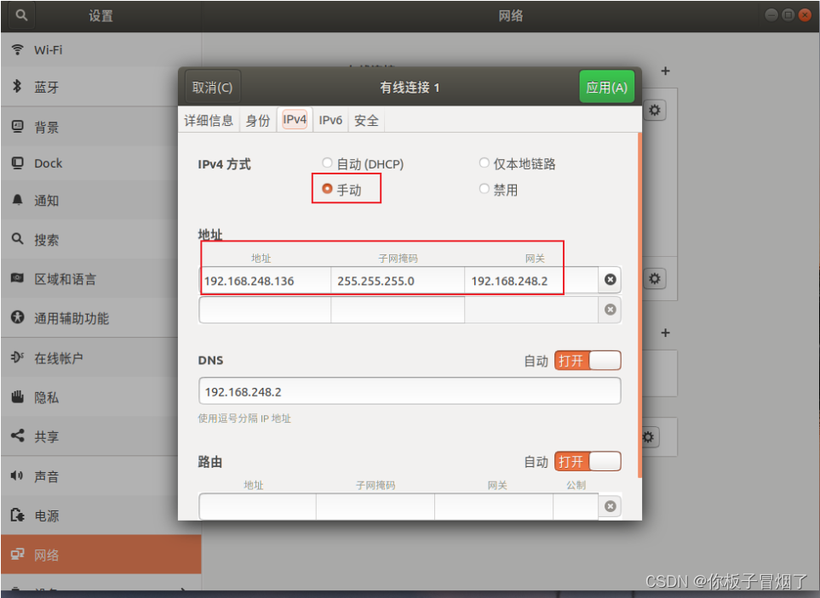Image resolution: width=820 pixels, height=598 pixels.
Task: Click netmask field 255.255.255.0
Action: click(398, 281)
